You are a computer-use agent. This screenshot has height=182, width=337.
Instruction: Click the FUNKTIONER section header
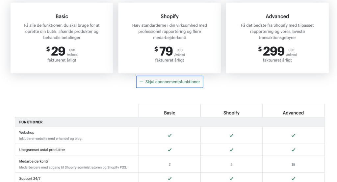31,122
